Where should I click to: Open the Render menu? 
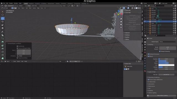pos(11,3)
